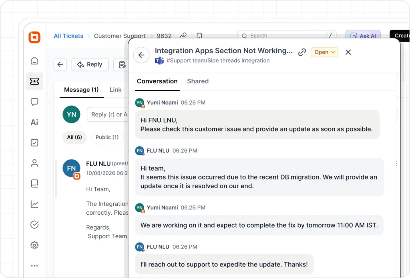Viewport: 410px width, 278px height.
Task: Click the ticket number 9632
Action: click(164, 36)
